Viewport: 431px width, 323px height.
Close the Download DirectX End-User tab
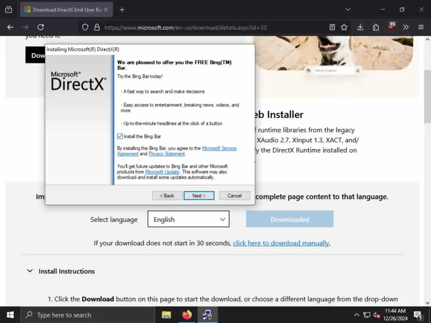coord(106,10)
